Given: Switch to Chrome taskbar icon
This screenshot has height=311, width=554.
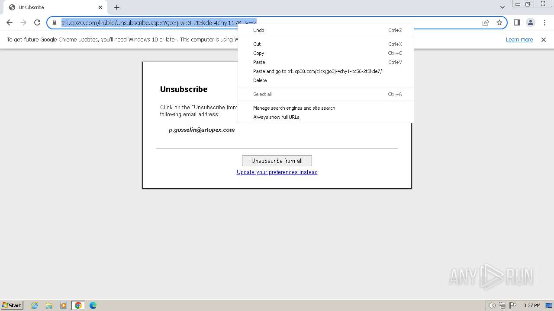Looking at the screenshot, I should click(x=78, y=305).
